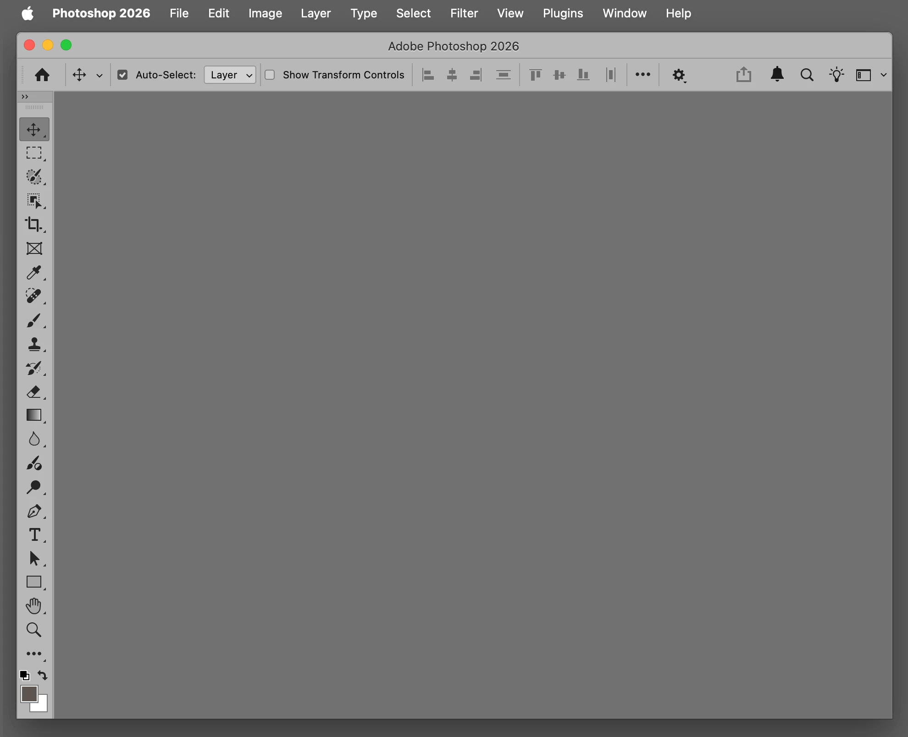908x737 pixels.
Task: Open the Window menu
Action: pyautogui.click(x=624, y=13)
